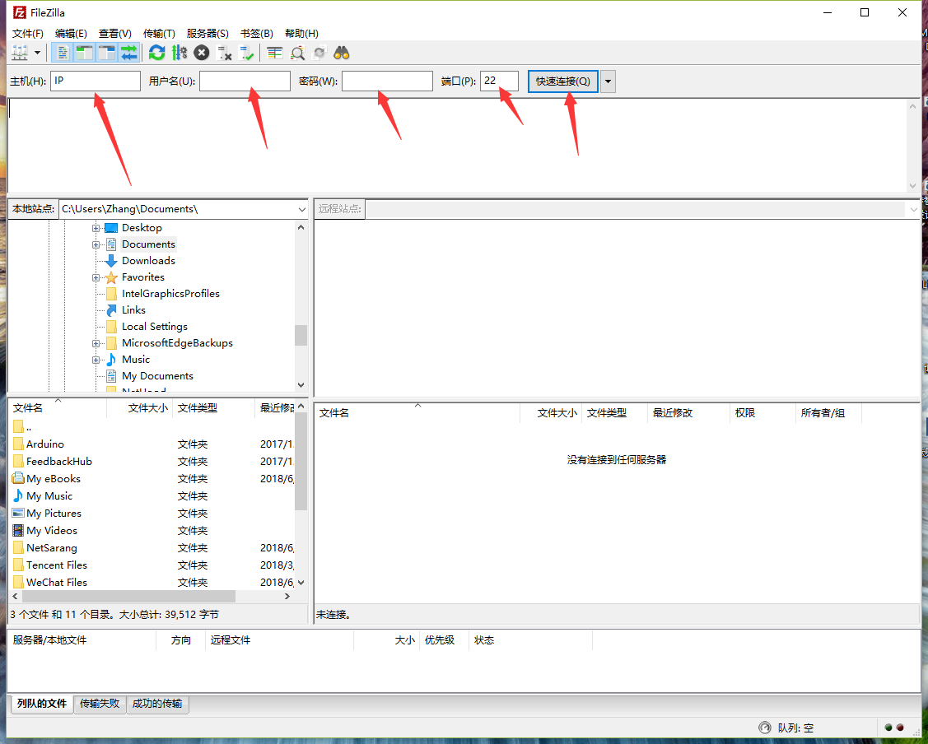Viewport: 928px width, 744px height.
Task: Select My eBooks folder icon
Action: click(x=18, y=478)
